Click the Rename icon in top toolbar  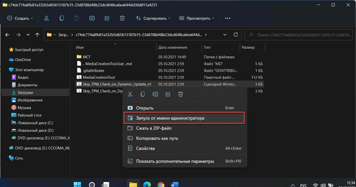pyautogui.click(x=92, y=18)
